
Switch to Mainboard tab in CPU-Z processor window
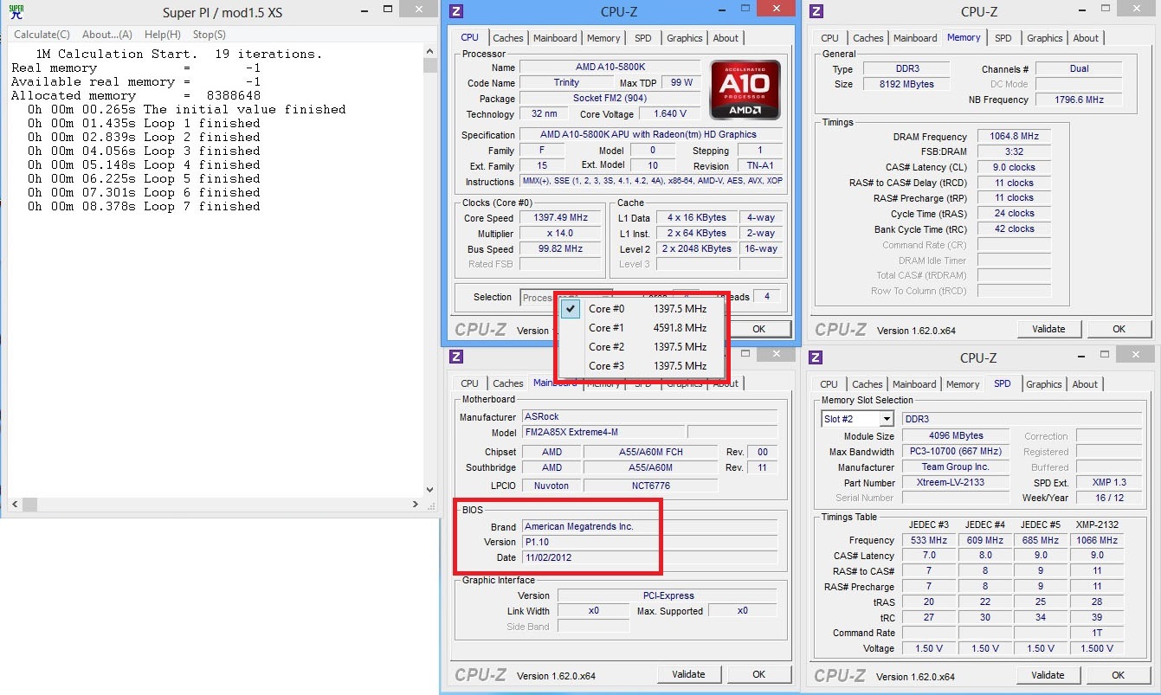555,38
